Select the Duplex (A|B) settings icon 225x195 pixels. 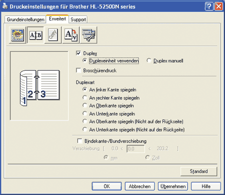[35, 35]
